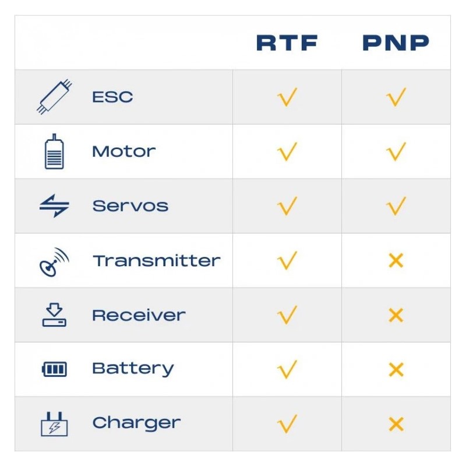Click the PNP checkmark for Servos
Image resolution: width=466 pixels, height=466 pixels.
tap(396, 206)
